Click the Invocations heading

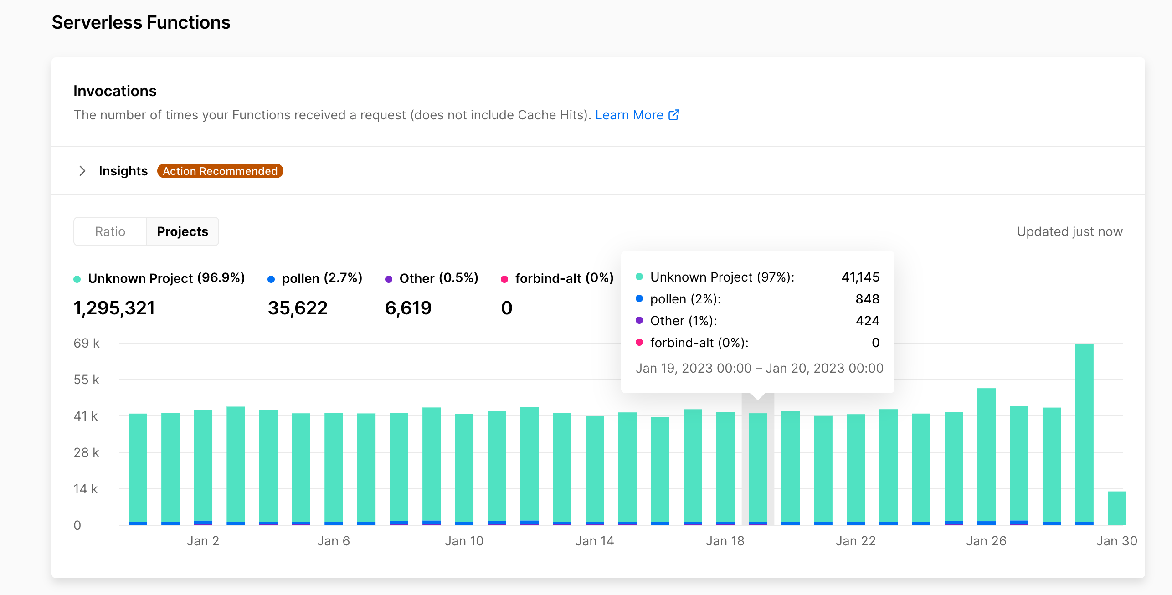tap(115, 91)
